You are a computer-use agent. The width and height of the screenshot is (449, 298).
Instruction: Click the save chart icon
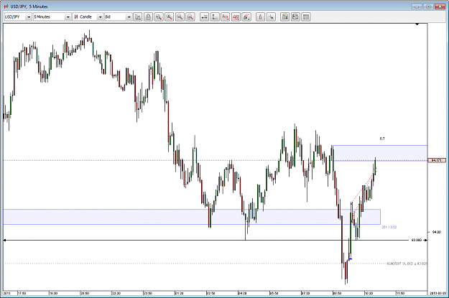point(295,17)
